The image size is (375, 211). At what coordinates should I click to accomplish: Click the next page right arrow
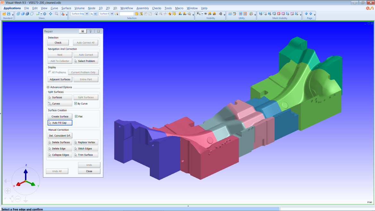[311, 13]
